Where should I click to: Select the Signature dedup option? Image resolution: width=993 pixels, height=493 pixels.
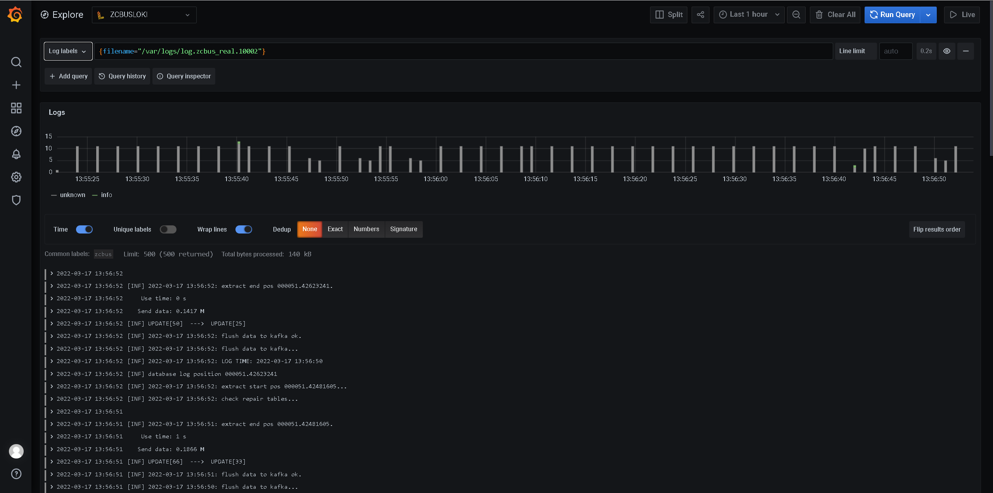click(403, 229)
